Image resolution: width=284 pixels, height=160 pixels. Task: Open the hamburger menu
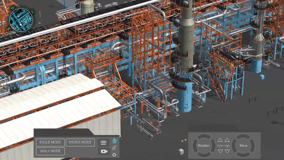[x=103, y=143]
